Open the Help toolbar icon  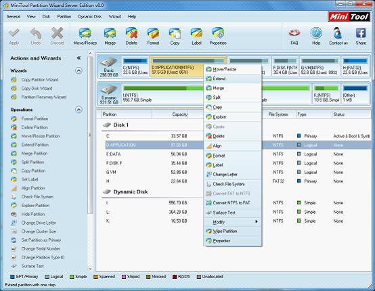(x=316, y=36)
